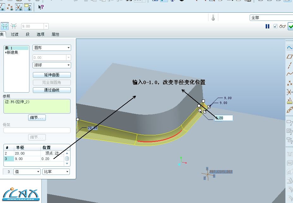Select the coordinate system tool in right toolbar
Screen dimensions: 293x203
[289, 92]
